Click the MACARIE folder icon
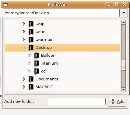The image size is (130, 115). coord(31,87)
